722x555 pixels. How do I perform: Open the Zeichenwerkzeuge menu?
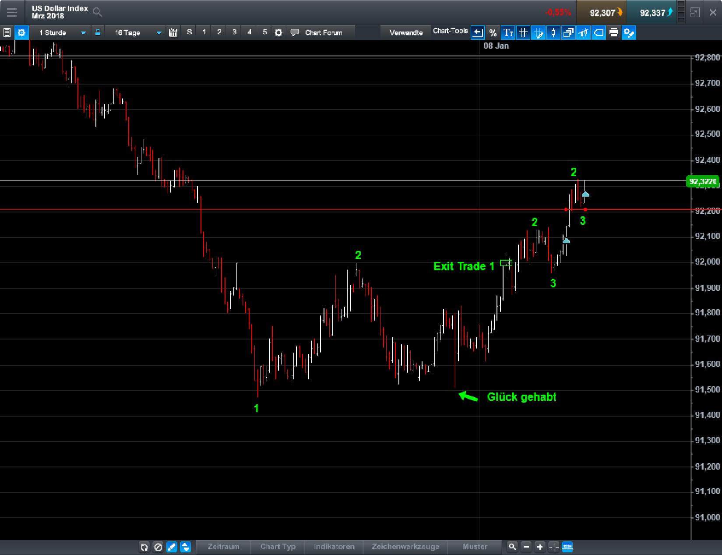click(405, 547)
